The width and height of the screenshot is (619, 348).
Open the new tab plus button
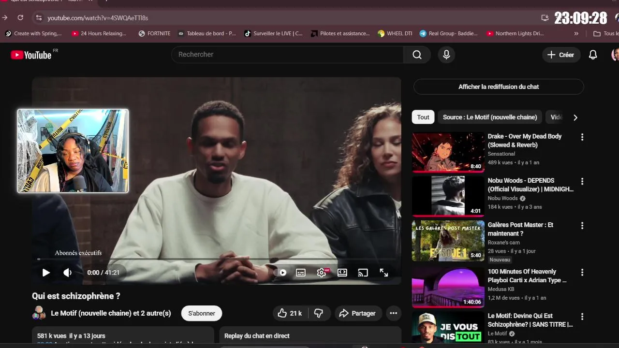[106, 1]
